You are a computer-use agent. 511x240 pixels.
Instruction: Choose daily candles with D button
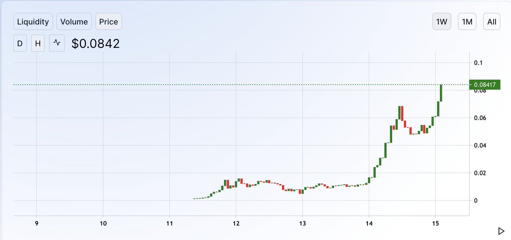tap(20, 43)
